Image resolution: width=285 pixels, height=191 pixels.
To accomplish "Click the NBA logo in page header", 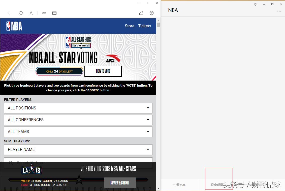I will coord(14,26).
